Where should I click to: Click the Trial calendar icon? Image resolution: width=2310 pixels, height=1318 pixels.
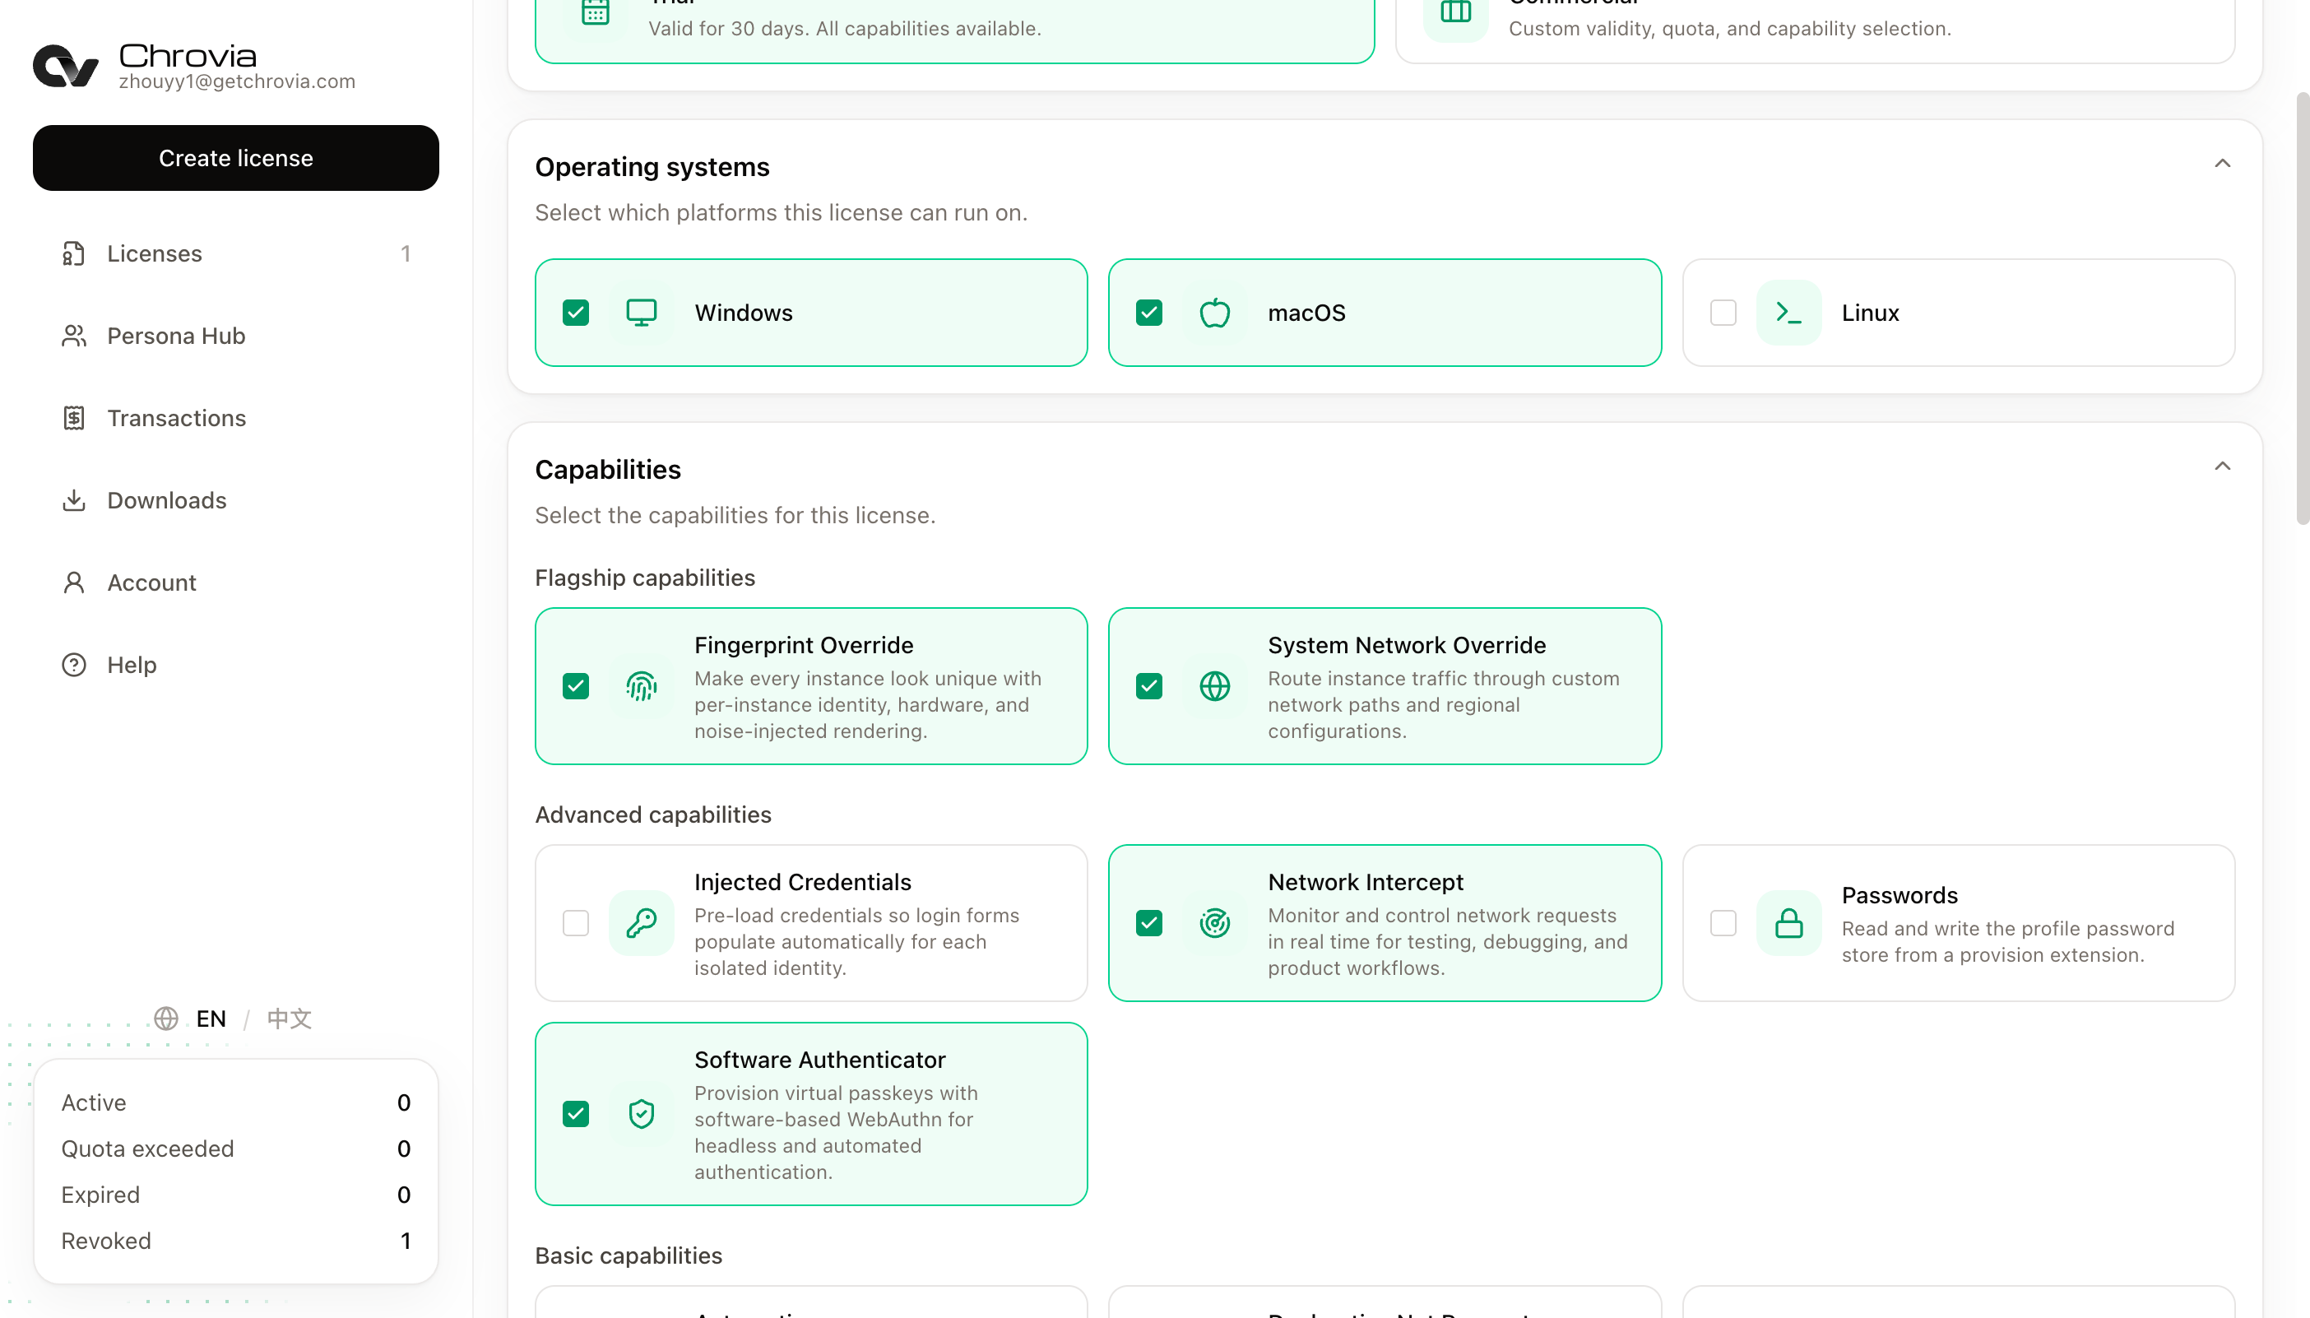pyautogui.click(x=596, y=11)
